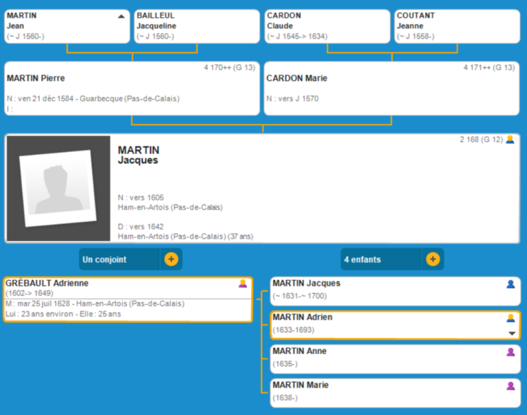Select the profile photo placeholder of Jacques
Screen dimensions: 527x415
coord(58,188)
